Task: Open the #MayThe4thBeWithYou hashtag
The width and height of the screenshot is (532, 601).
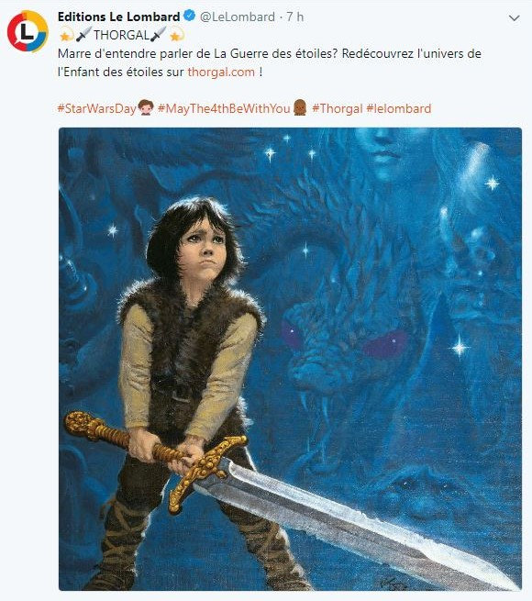Action: [x=224, y=108]
